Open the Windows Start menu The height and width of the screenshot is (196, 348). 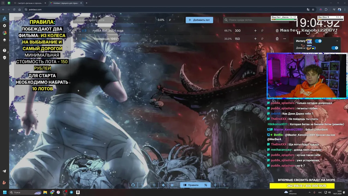tap(5, 192)
